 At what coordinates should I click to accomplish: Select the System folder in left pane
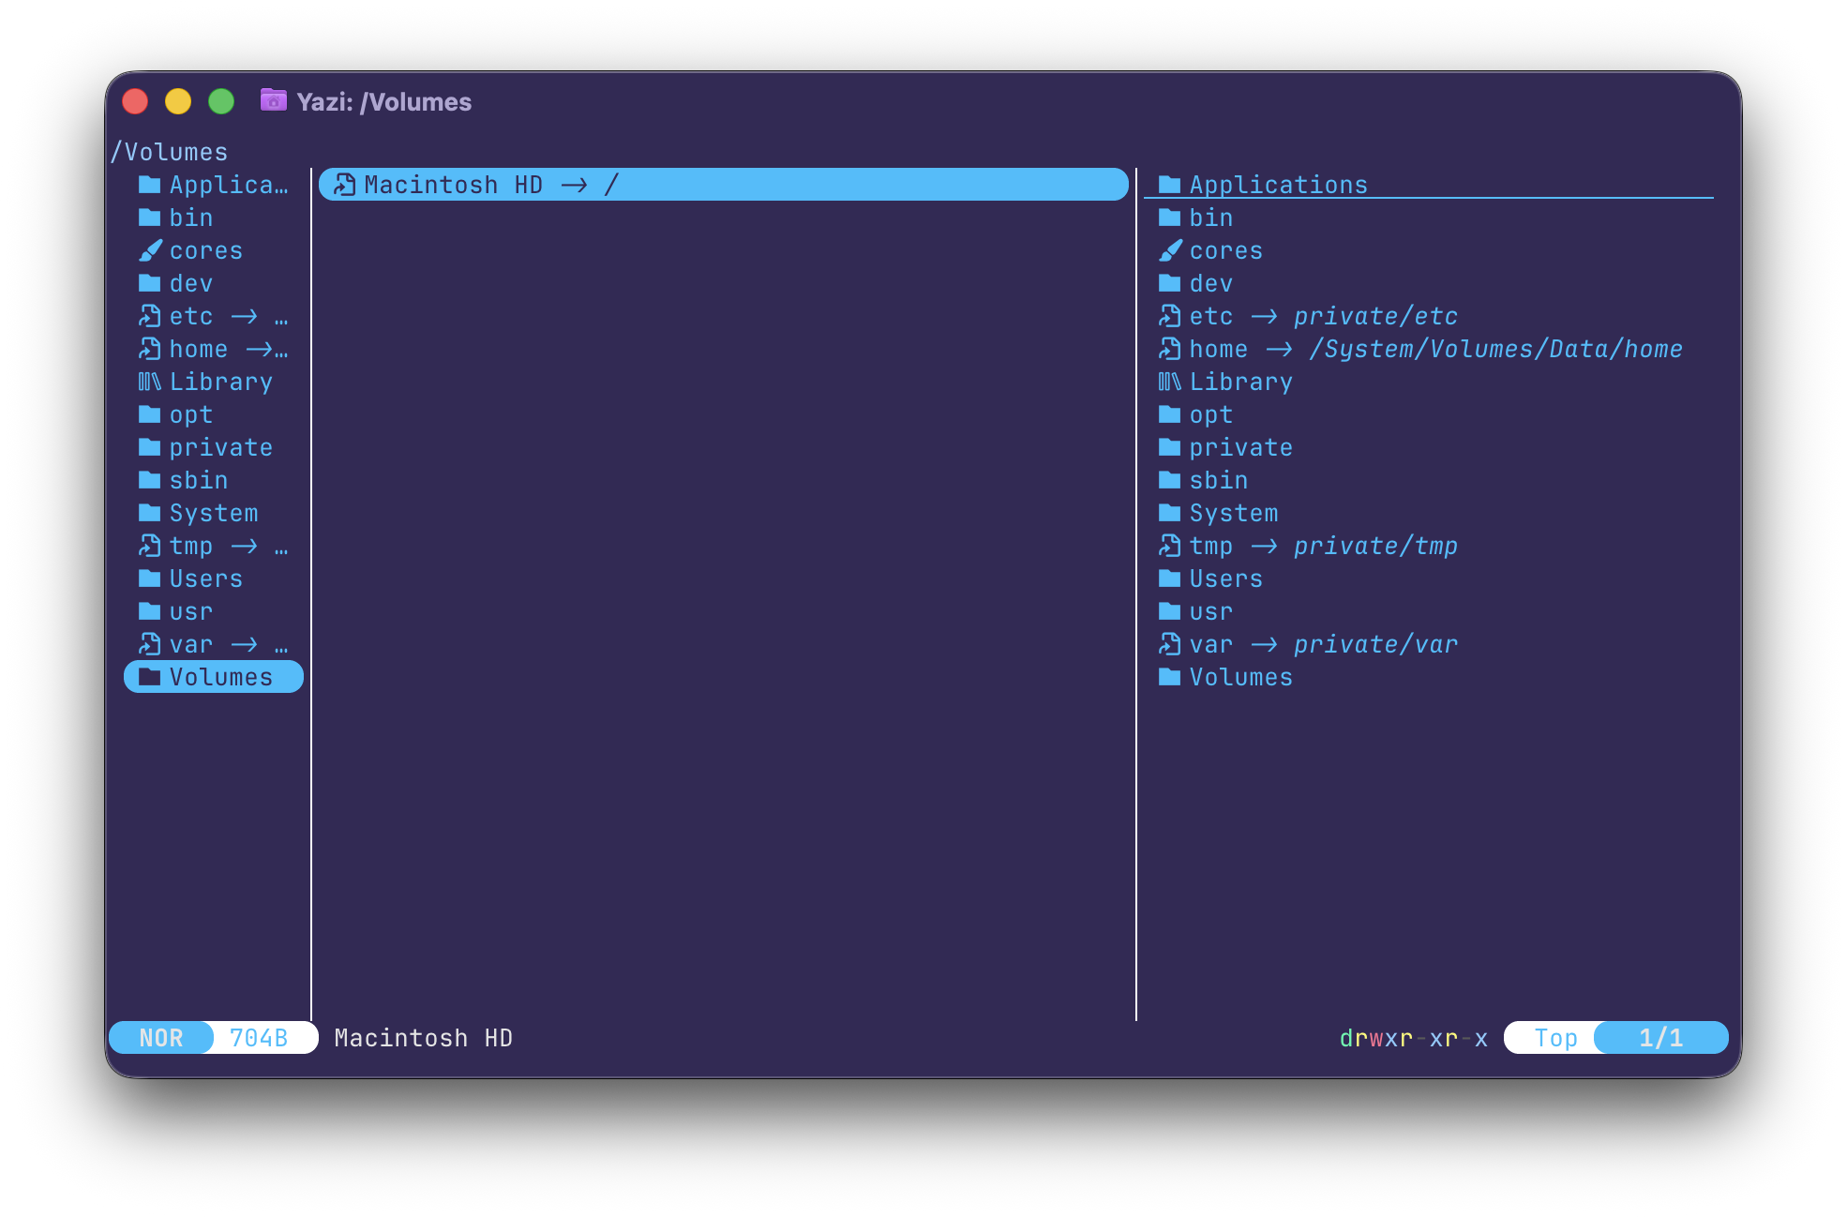213,513
